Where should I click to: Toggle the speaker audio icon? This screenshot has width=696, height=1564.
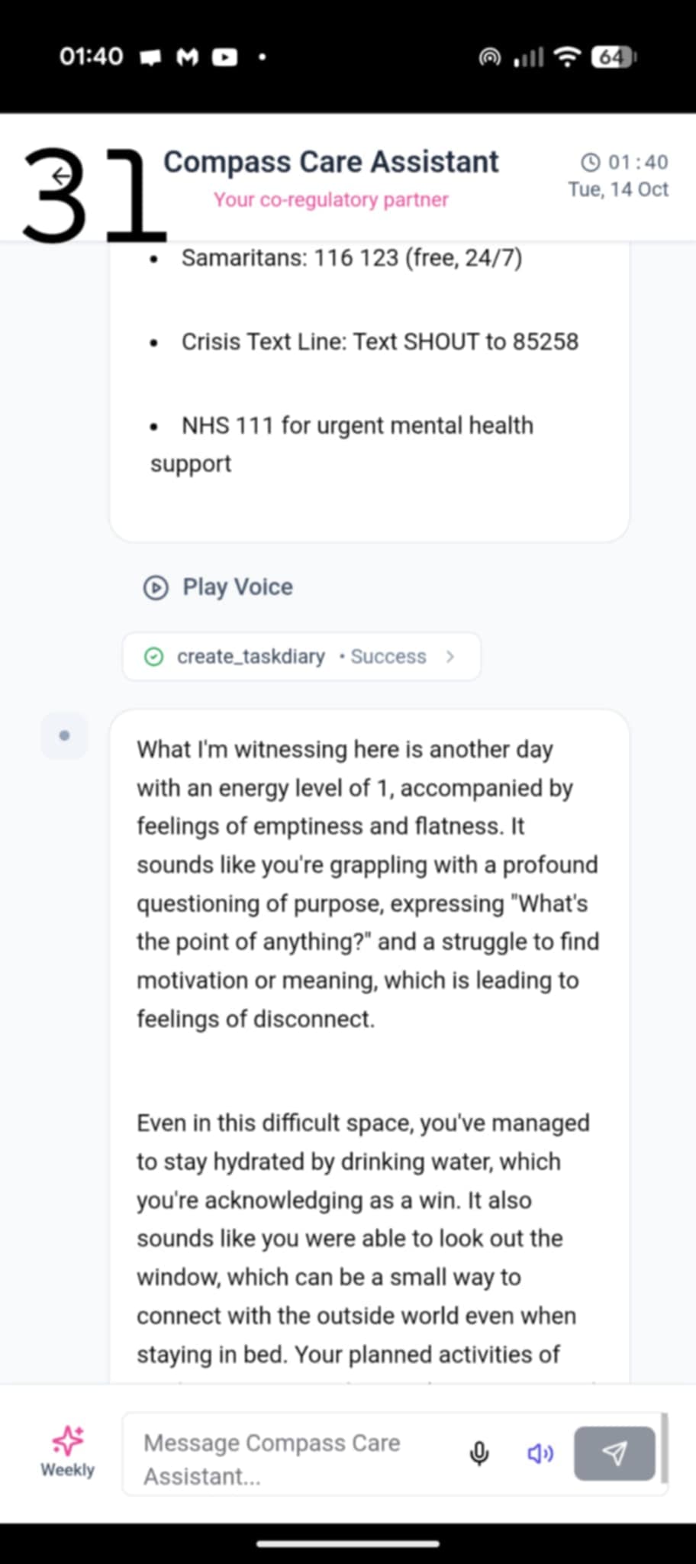(540, 1453)
